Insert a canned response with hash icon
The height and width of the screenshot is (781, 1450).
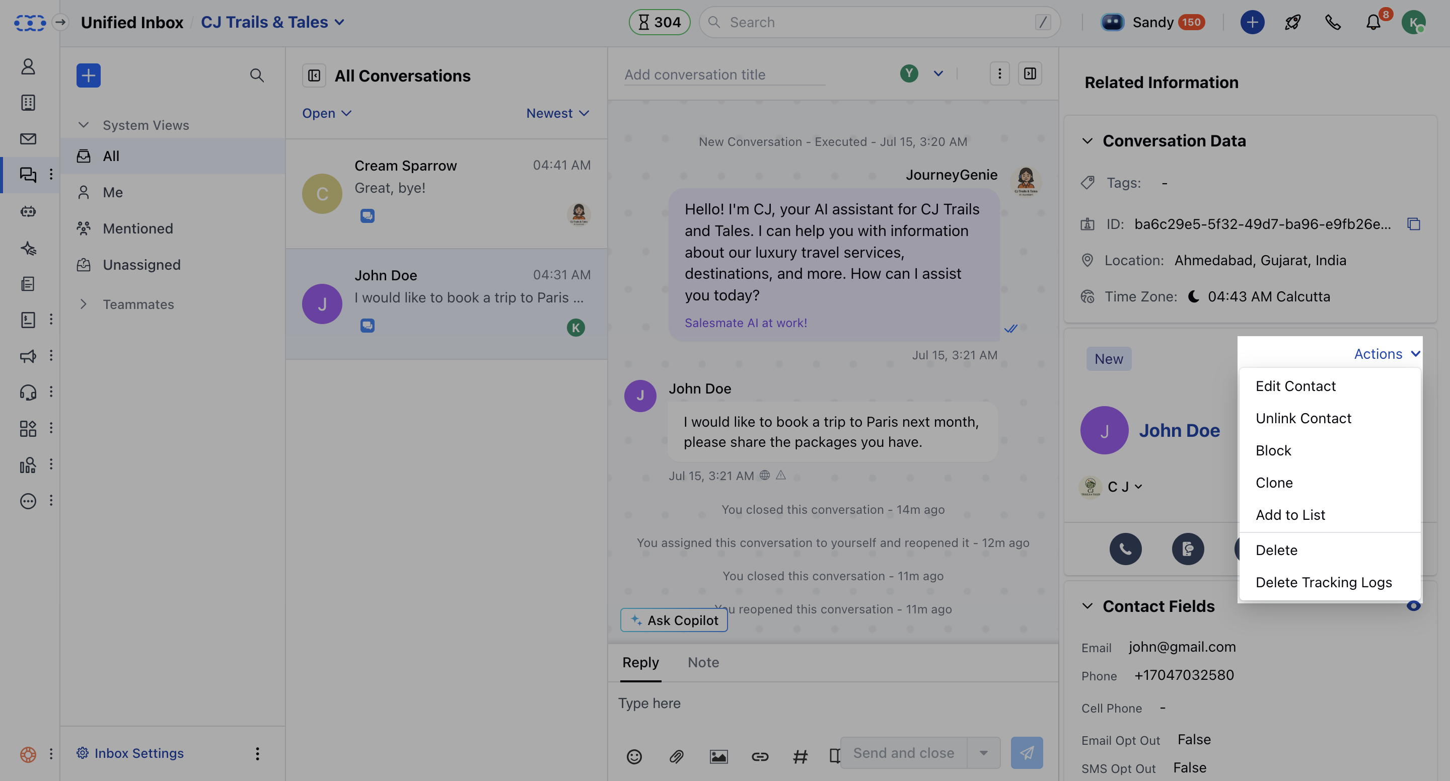(801, 757)
